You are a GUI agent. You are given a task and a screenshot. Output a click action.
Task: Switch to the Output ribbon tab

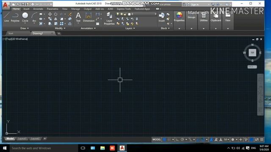click(x=88, y=9)
